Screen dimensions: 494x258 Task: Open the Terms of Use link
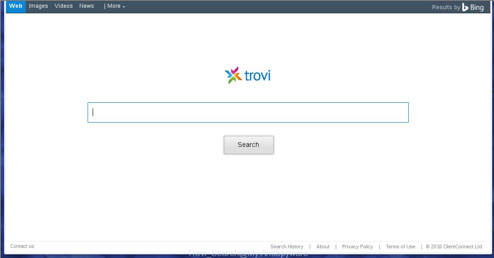(400, 247)
